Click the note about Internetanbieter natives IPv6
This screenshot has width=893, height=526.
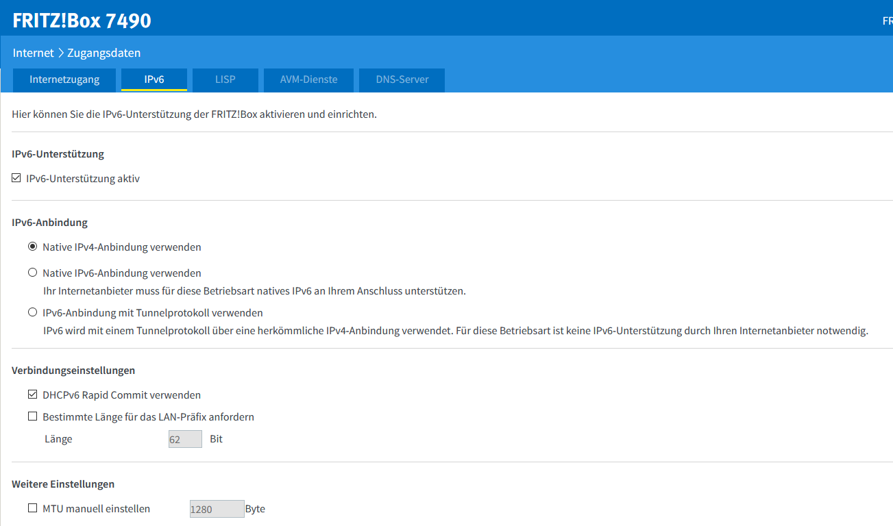[254, 291]
